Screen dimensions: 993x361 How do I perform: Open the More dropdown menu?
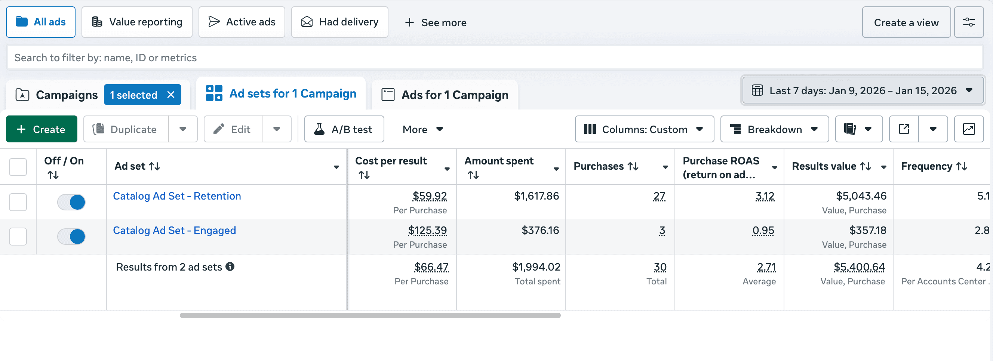point(422,129)
